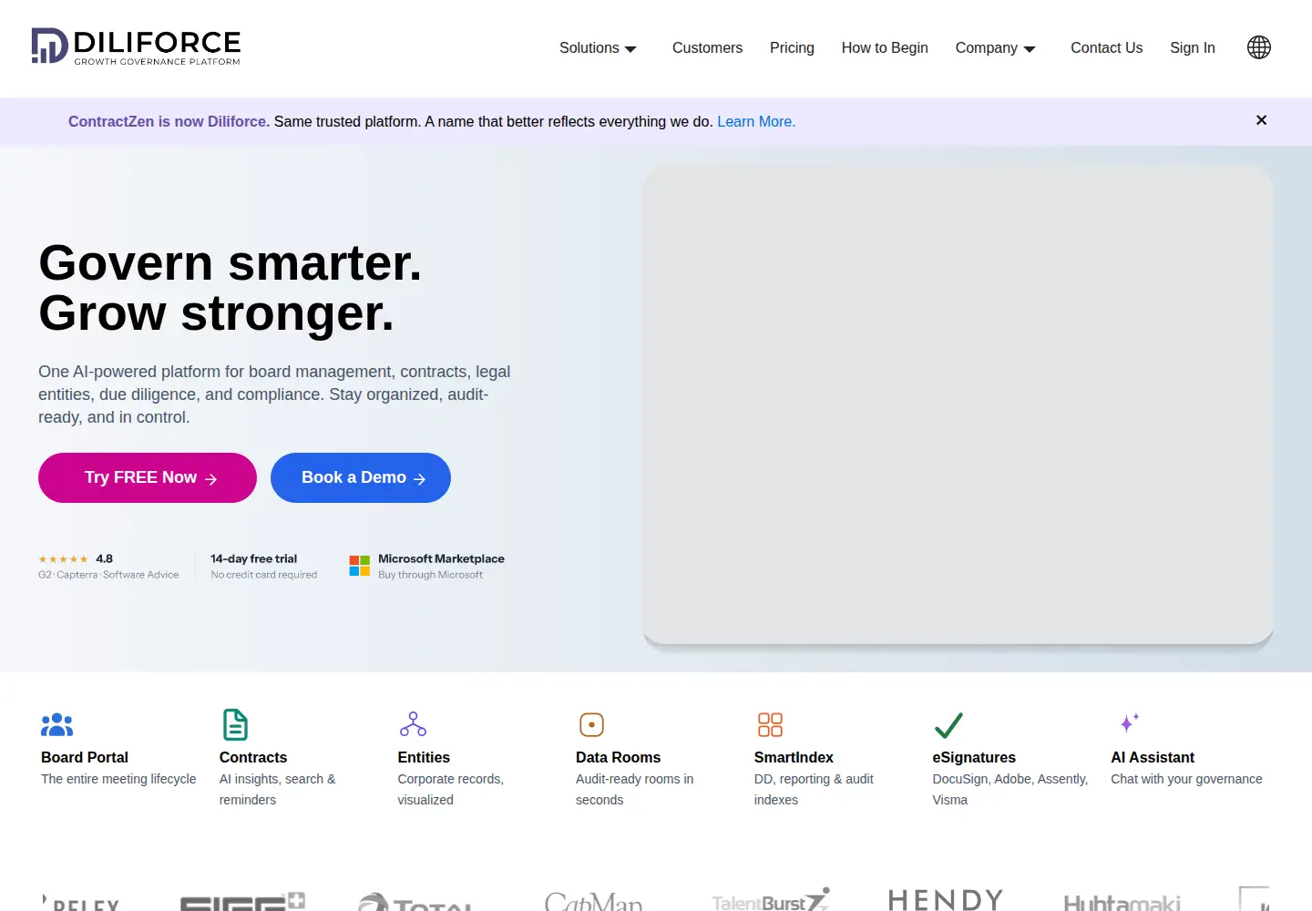Open the Entities title link
Image resolution: width=1312 pixels, height=911 pixels.
click(x=424, y=757)
